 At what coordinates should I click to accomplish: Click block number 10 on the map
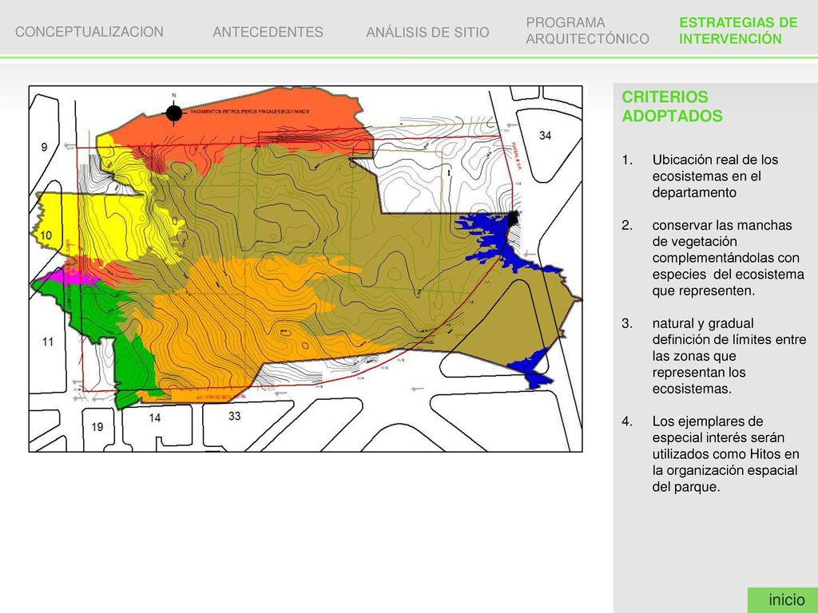[46, 235]
